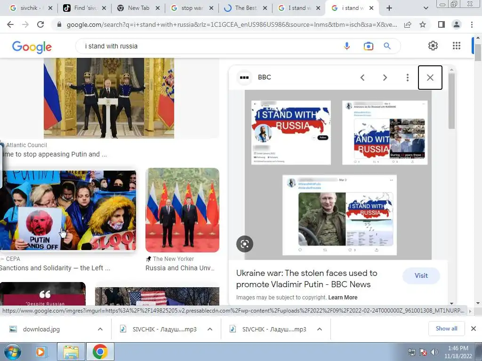This screenshot has height=361, width=482.
Task: Open media player from taskbar
Action: pyautogui.click(x=40, y=352)
